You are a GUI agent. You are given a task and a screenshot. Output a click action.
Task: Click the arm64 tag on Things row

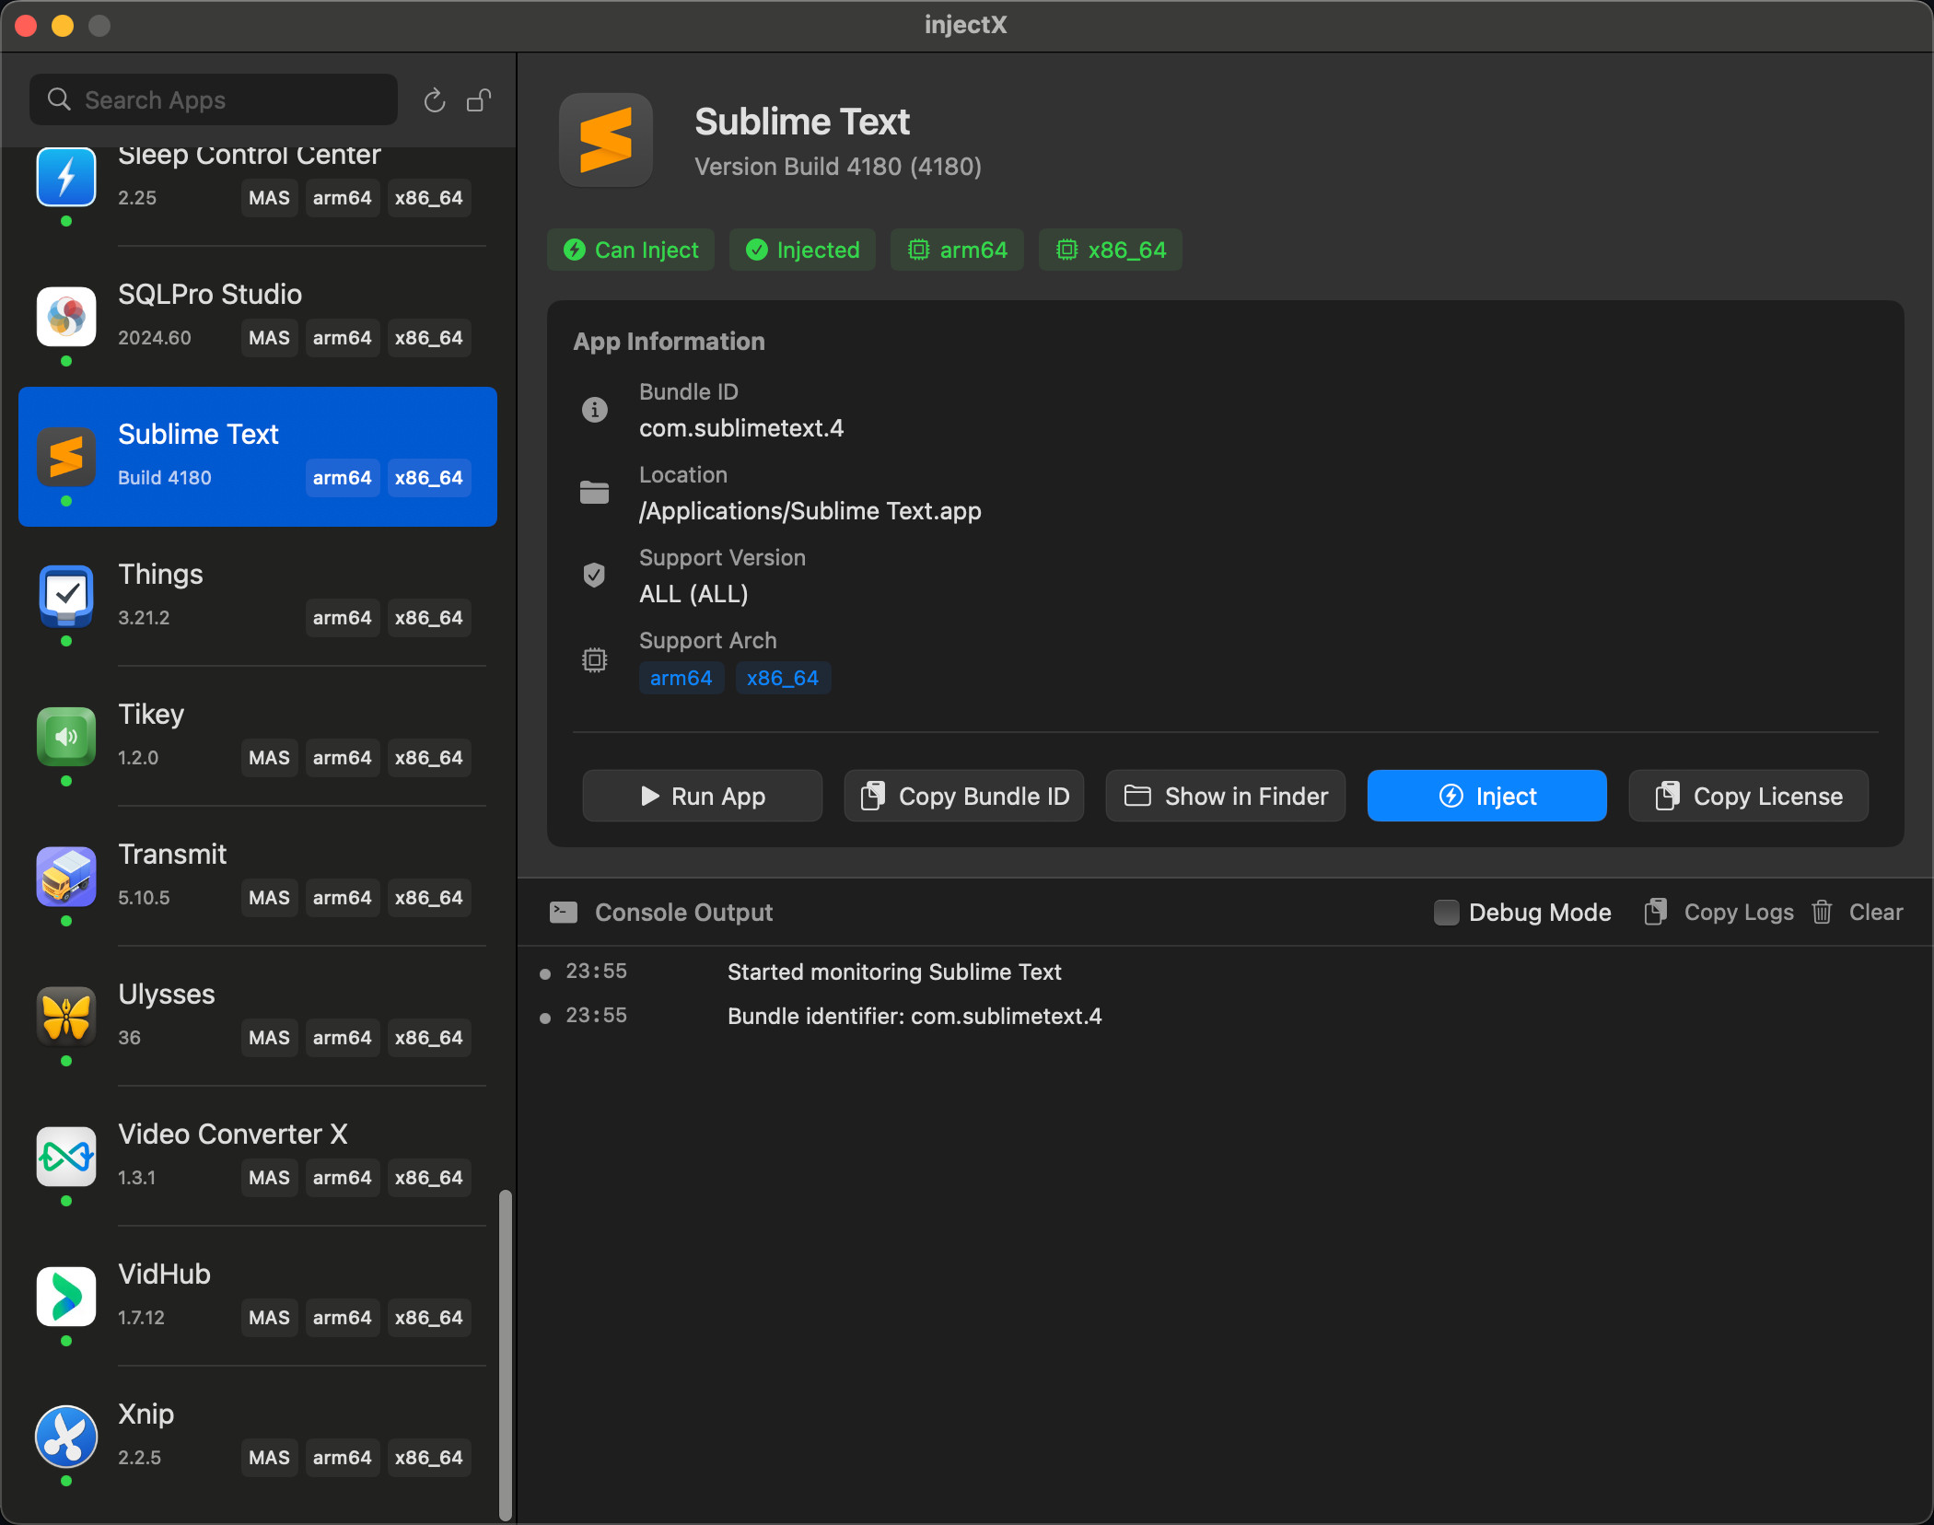[342, 618]
